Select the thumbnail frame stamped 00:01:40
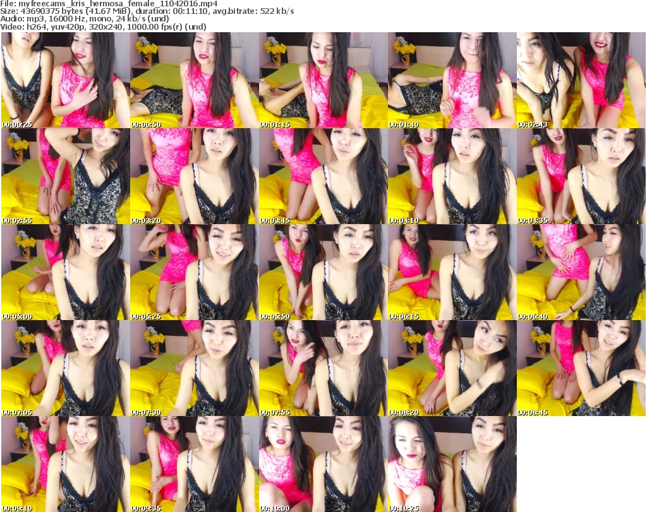This screenshot has width=647, height=512. (452, 80)
